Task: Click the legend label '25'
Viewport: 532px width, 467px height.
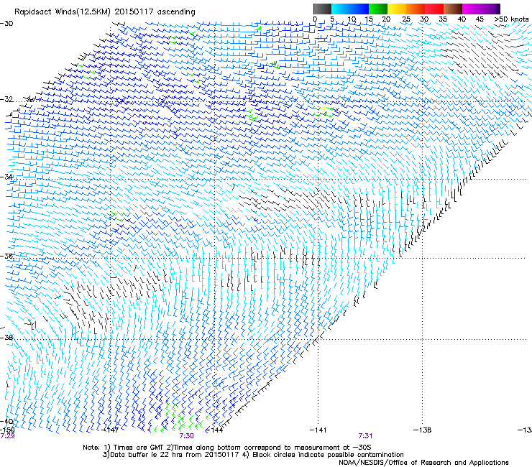Action: pos(406,19)
